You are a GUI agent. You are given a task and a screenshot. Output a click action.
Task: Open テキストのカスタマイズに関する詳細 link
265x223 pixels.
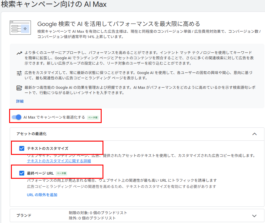(x=59, y=161)
